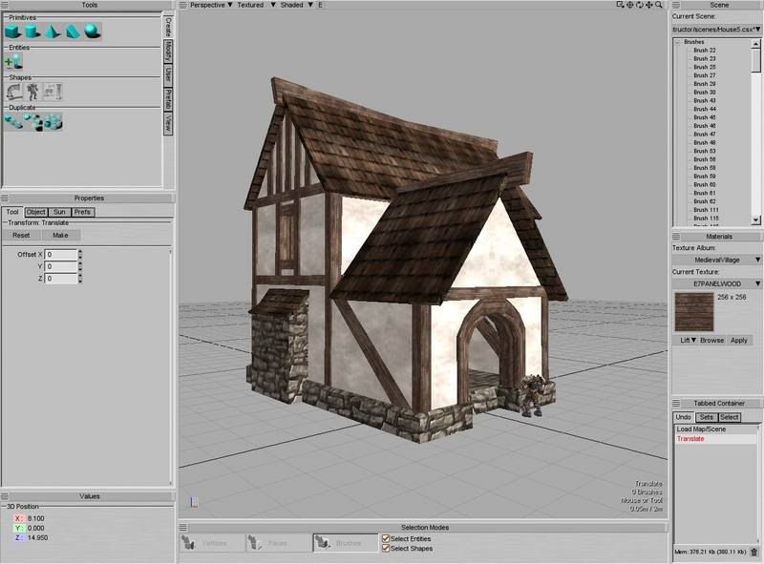Toggle the Select Entities checkbox

tap(386, 539)
